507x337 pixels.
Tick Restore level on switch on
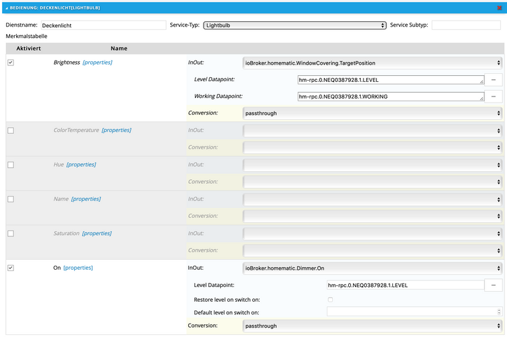click(330, 299)
